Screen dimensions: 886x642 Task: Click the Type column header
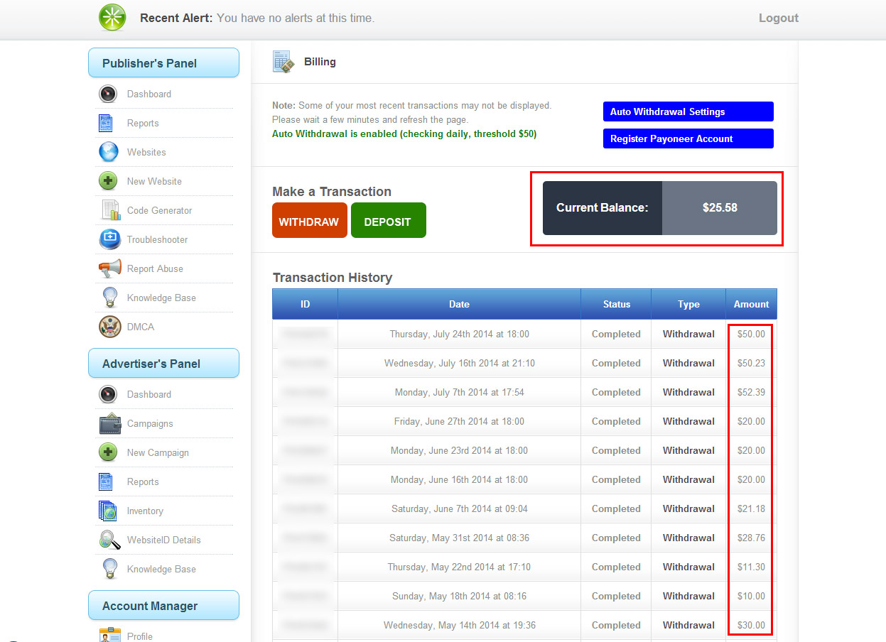coord(688,304)
